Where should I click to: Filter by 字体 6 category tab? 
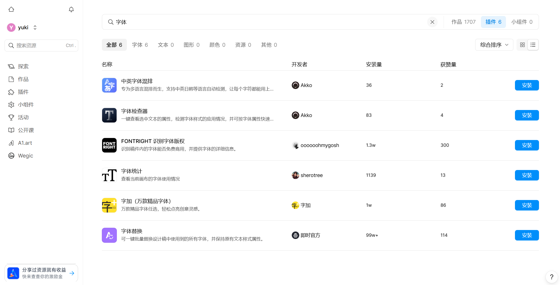point(140,45)
